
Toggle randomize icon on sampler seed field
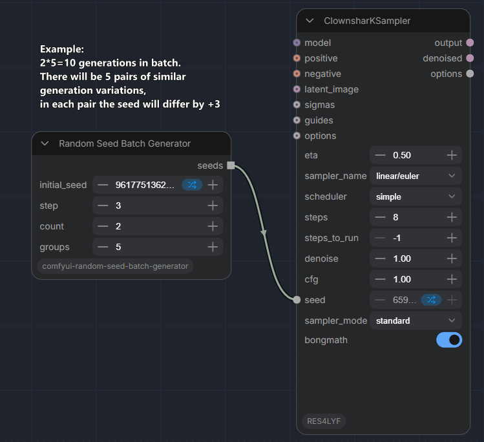point(431,300)
